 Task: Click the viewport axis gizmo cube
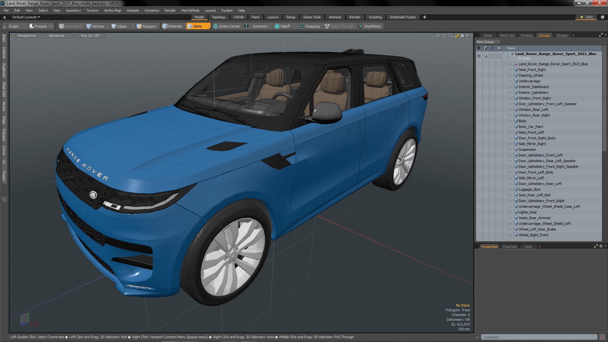25,319
